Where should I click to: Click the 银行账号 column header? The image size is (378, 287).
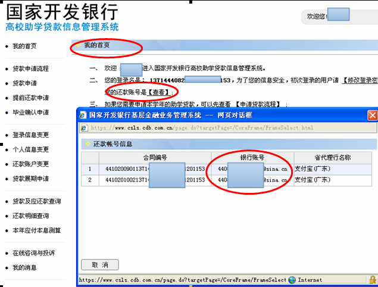click(x=252, y=158)
